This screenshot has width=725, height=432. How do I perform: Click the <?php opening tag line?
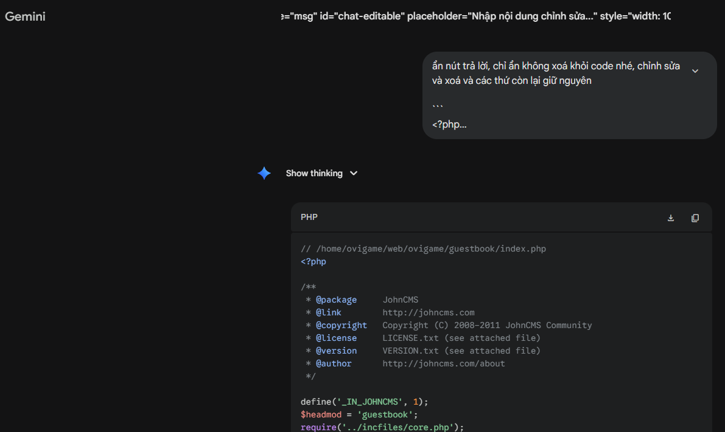(x=313, y=262)
